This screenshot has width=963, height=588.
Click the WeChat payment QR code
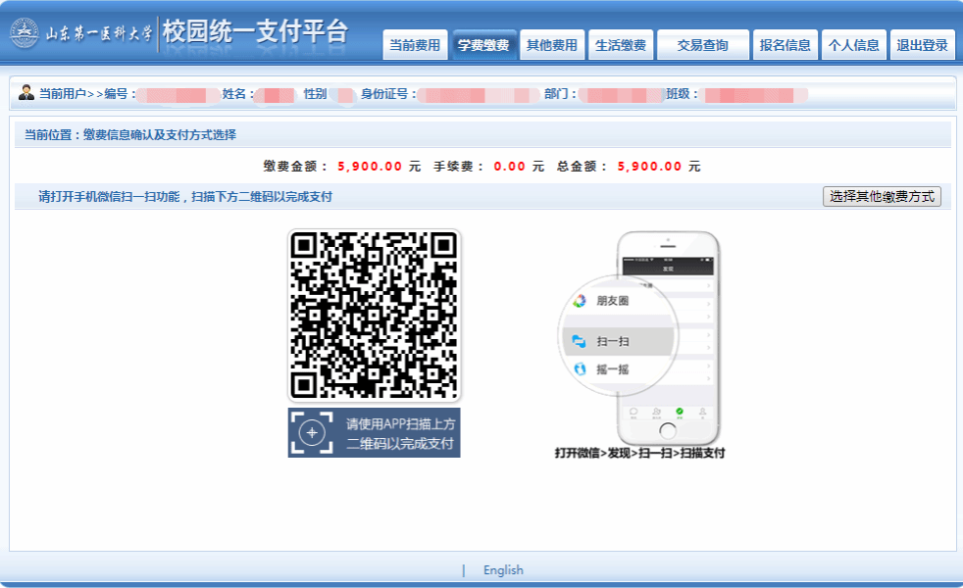(x=374, y=316)
